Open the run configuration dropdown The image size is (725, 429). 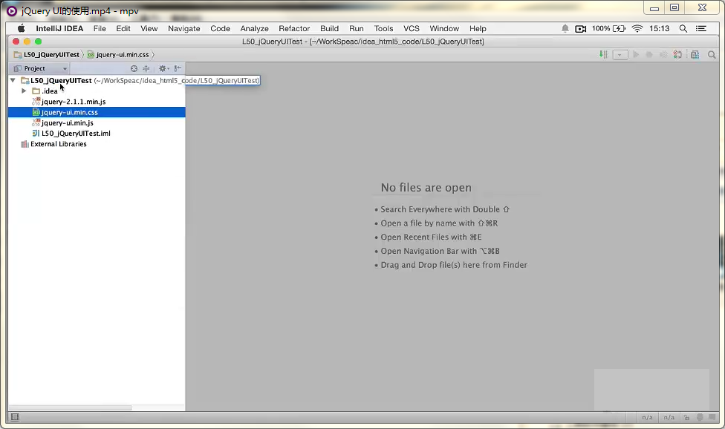620,55
